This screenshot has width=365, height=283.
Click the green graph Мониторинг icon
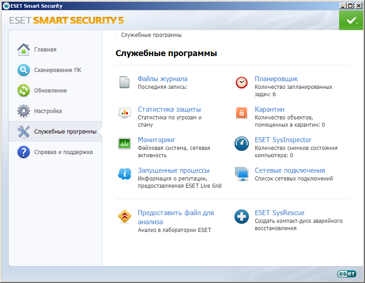point(125,144)
